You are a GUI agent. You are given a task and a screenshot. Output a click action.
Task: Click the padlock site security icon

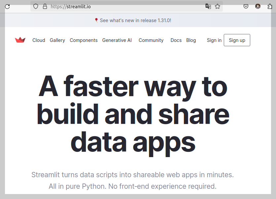tap(45, 7)
